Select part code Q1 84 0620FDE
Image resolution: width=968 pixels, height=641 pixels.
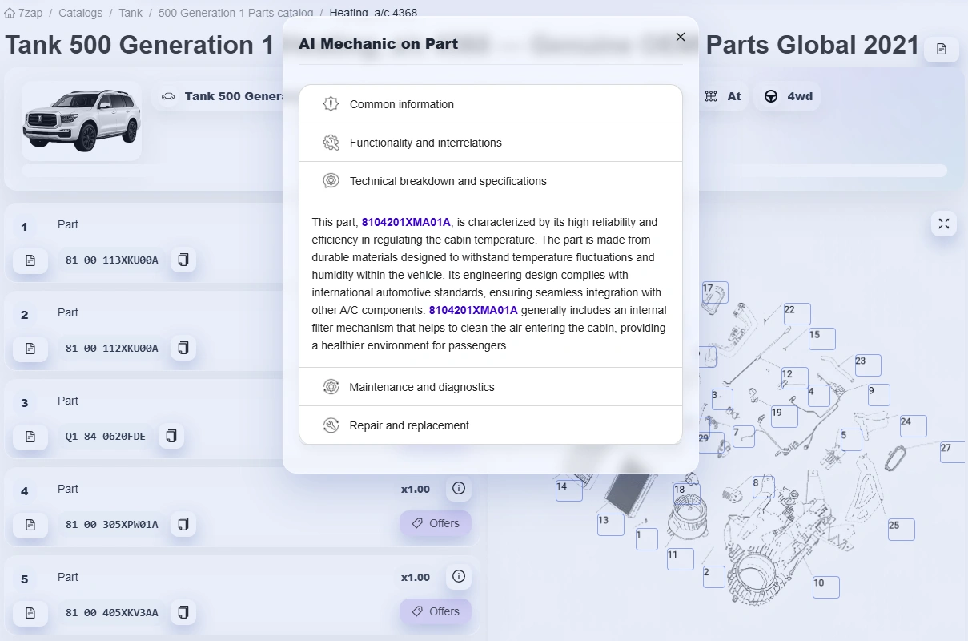pyautogui.click(x=106, y=437)
